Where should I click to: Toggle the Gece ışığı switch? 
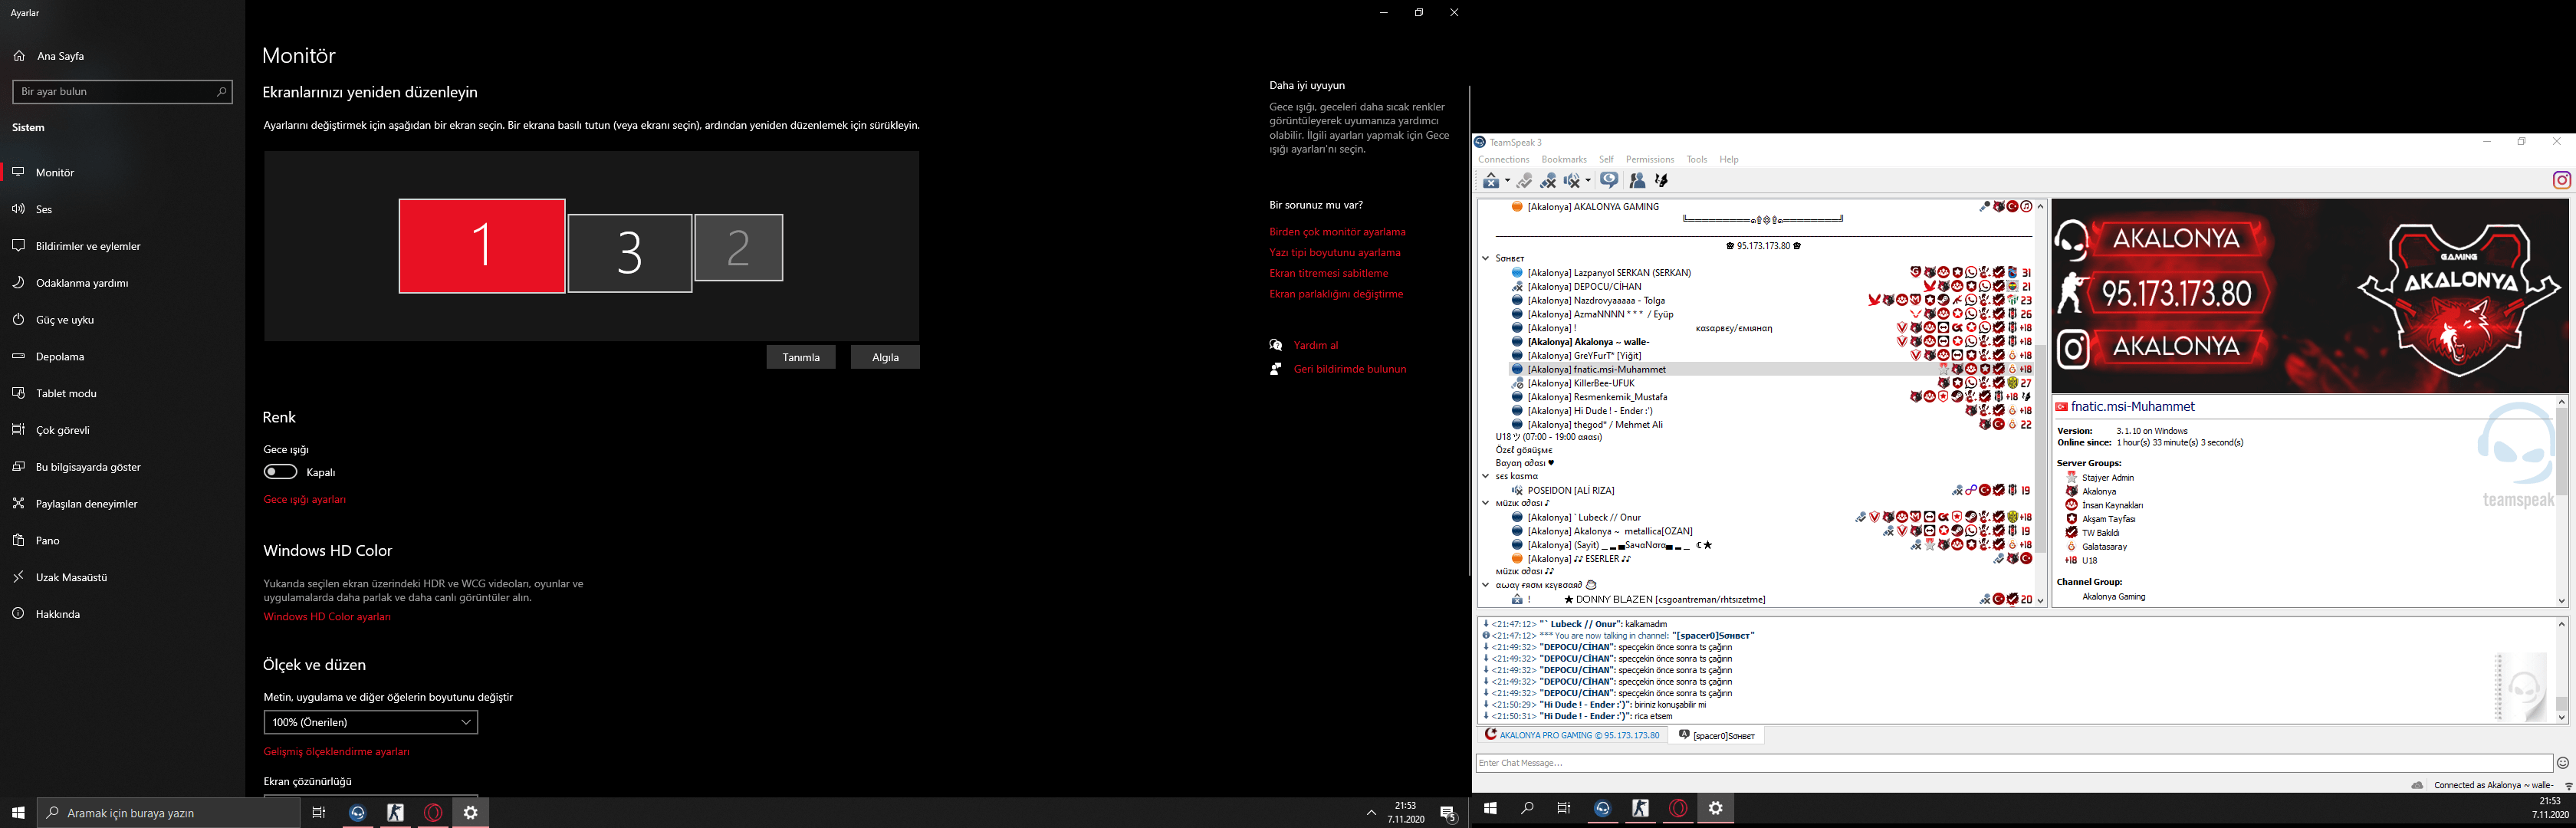[x=280, y=472]
